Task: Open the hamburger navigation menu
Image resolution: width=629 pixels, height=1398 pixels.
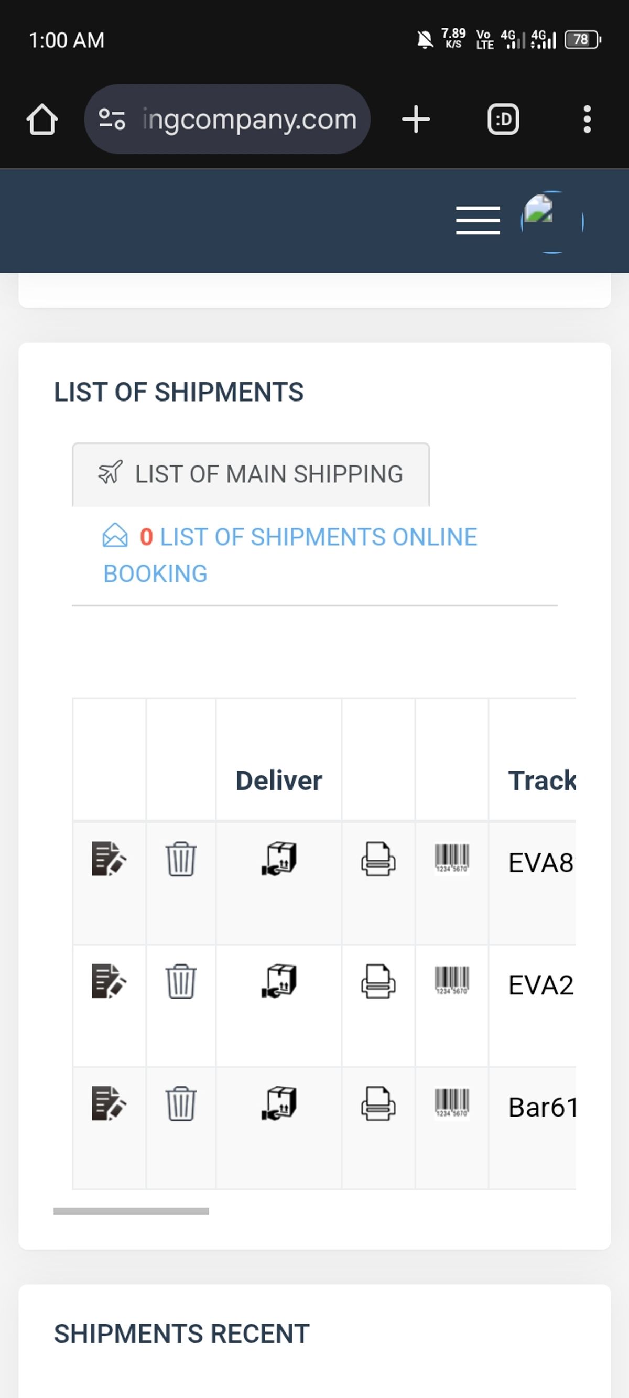Action: (x=478, y=220)
